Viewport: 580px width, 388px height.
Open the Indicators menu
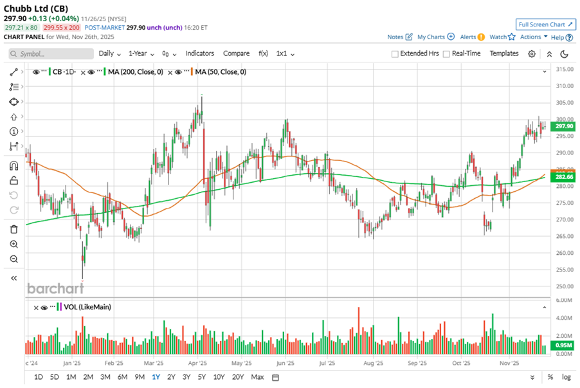point(200,53)
